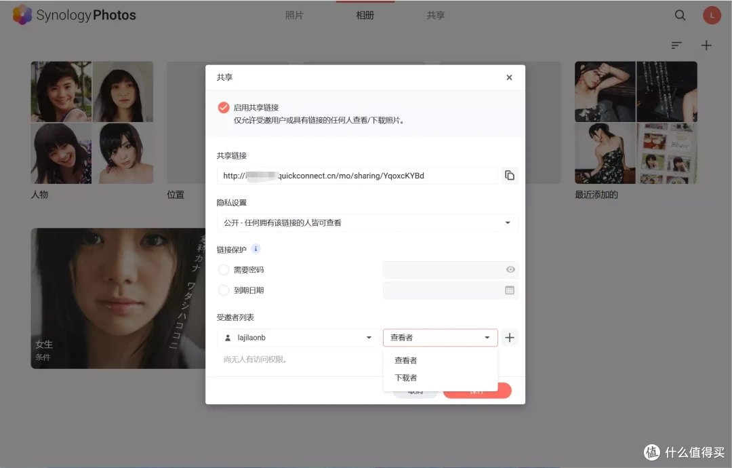The image size is (732, 468).
Task: Enable the 需要密码 option
Action: tap(224, 269)
